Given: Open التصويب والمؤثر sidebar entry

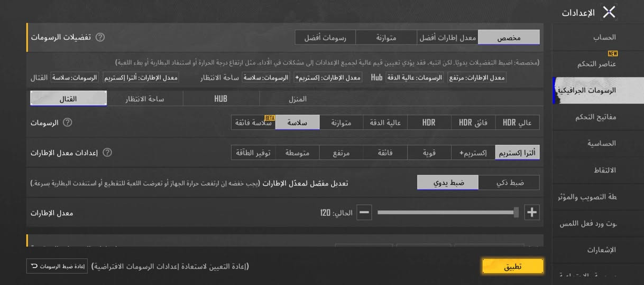Looking at the screenshot, I should click(598, 196).
